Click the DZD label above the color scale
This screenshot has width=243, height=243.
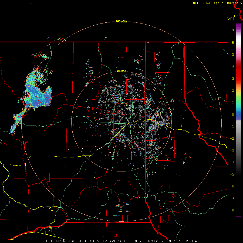[237, 16]
